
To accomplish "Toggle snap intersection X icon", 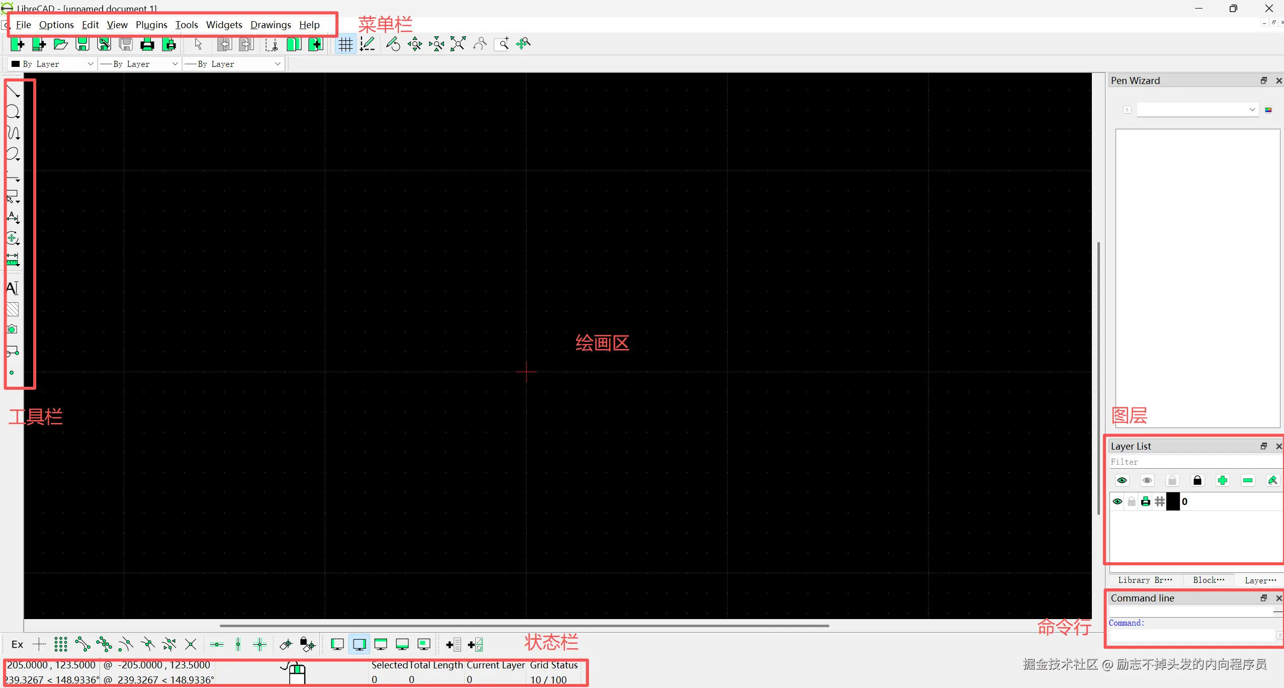I will coord(191,644).
